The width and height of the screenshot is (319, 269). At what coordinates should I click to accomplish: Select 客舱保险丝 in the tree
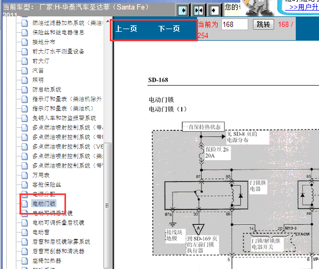[x=46, y=184]
